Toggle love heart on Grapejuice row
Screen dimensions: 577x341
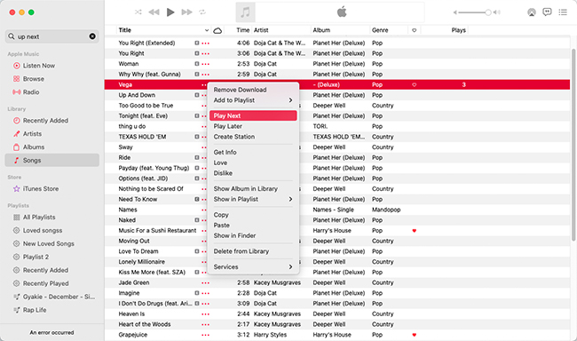tap(414, 335)
